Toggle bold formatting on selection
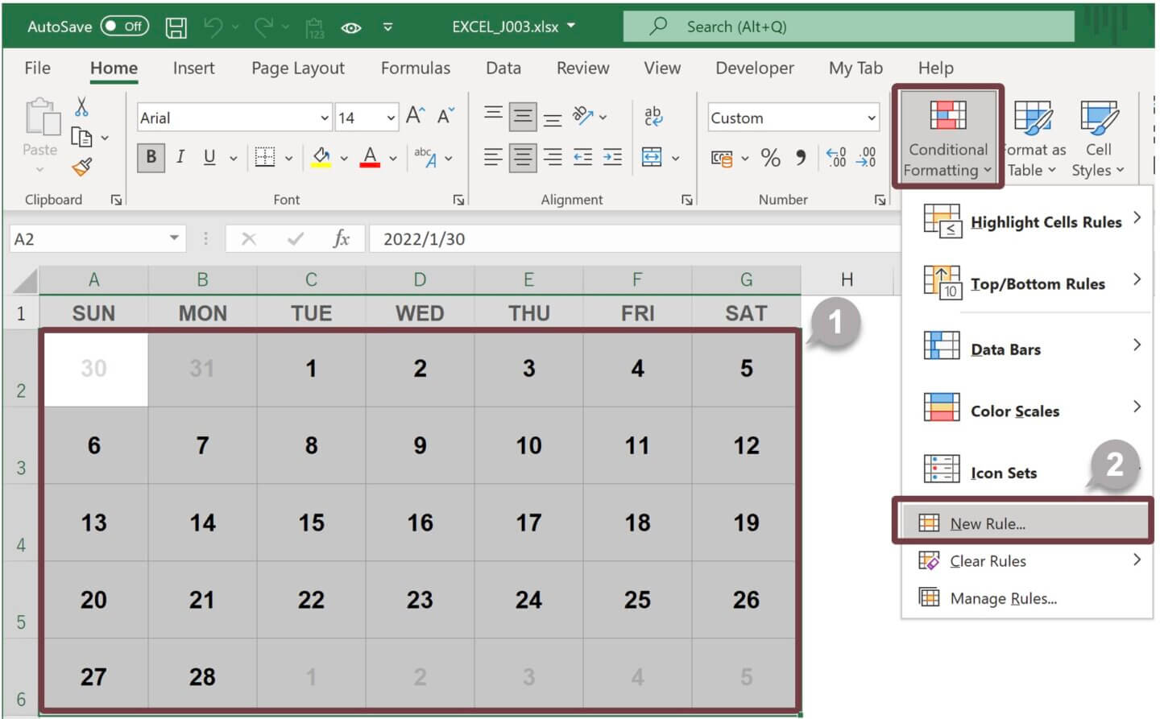The width and height of the screenshot is (1160, 719). click(150, 158)
